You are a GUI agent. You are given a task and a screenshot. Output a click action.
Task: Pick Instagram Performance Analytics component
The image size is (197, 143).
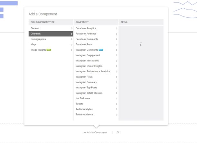coord(93,71)
